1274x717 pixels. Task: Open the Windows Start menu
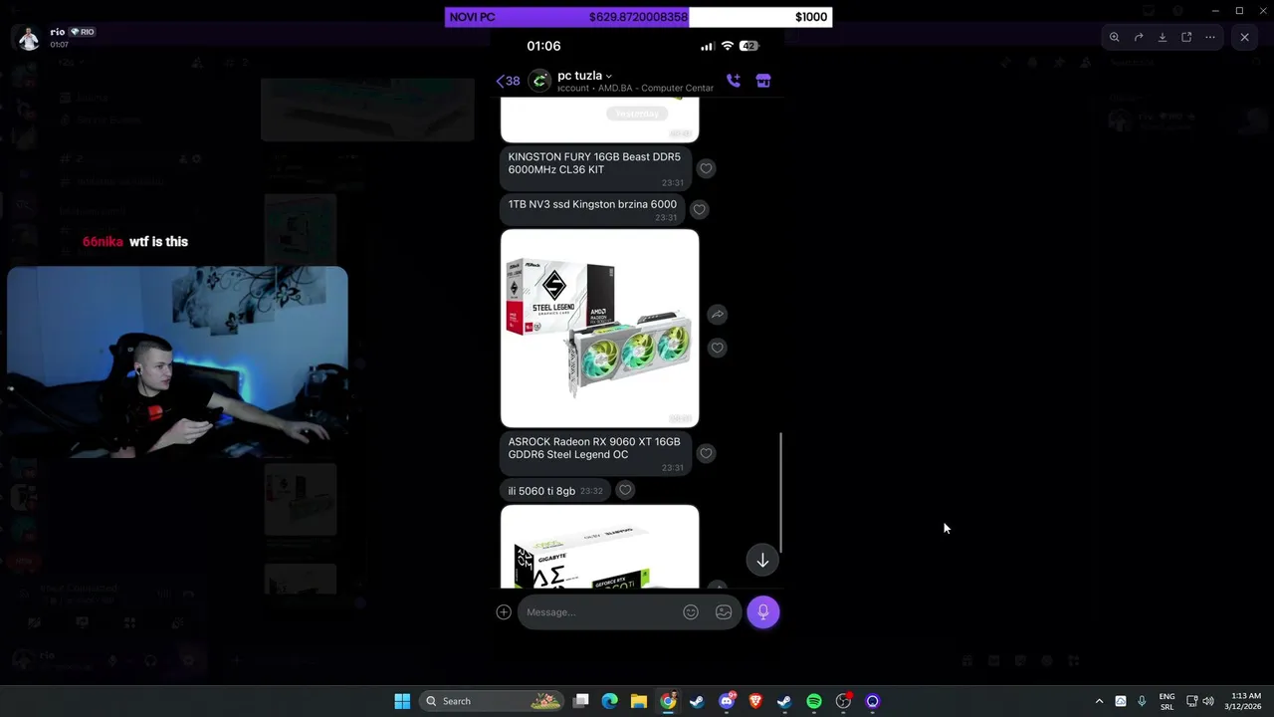(402, 701)
